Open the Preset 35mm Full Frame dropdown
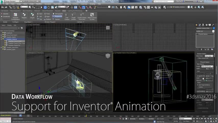This screenshot has width=218, height=123. (x=207, y=66)
